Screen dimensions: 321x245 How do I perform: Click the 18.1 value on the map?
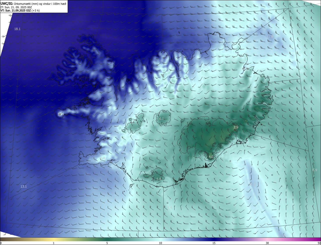(x=17, y=29)
